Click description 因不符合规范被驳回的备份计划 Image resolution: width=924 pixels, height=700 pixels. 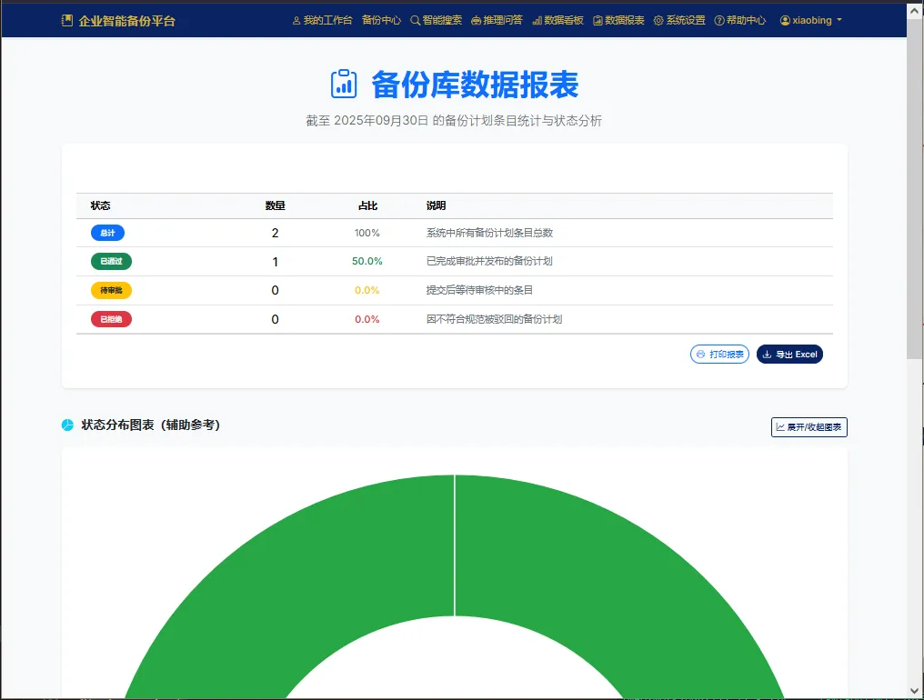[495, 319]
